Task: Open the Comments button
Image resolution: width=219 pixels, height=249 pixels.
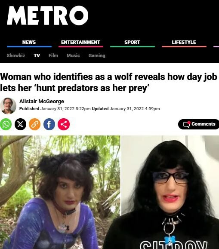Action: point(198,124)
